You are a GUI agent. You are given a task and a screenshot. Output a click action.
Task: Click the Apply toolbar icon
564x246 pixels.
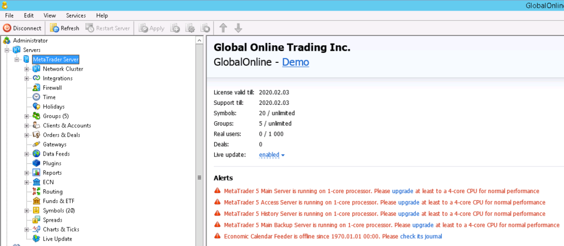click(143, 28)
